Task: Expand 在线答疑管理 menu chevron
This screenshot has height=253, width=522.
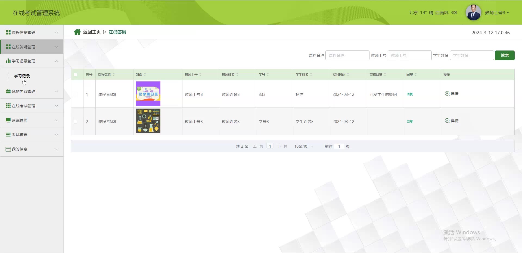Action: tap(57, 47)
